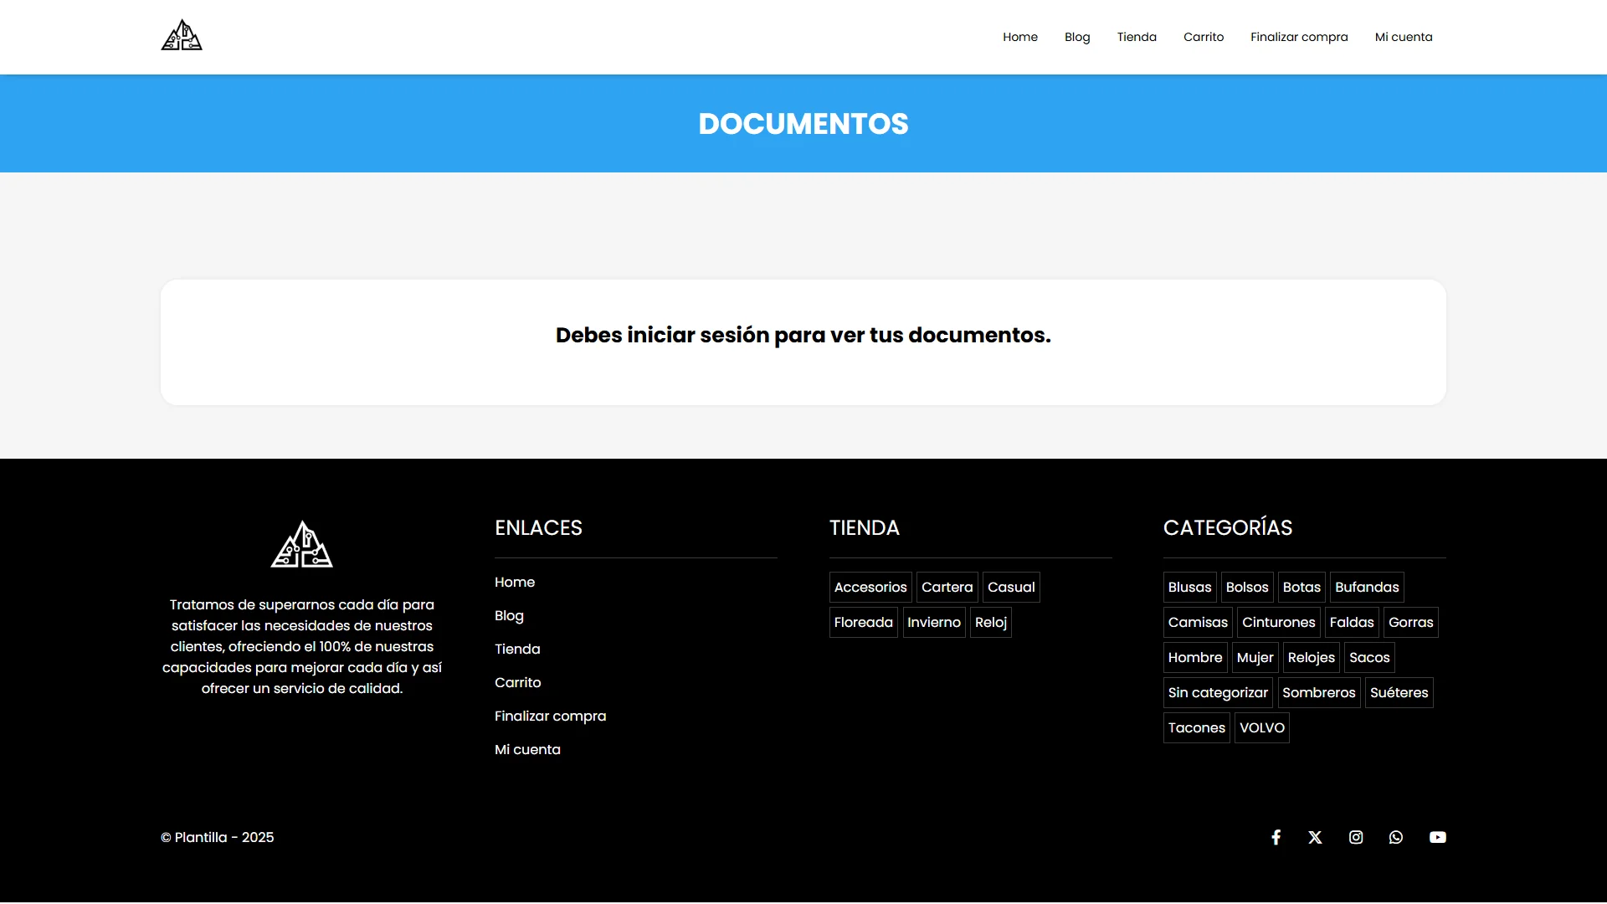Screen dimensions: 1607x904
Task: Click the header triangle logo
Action: click(182, 35)
